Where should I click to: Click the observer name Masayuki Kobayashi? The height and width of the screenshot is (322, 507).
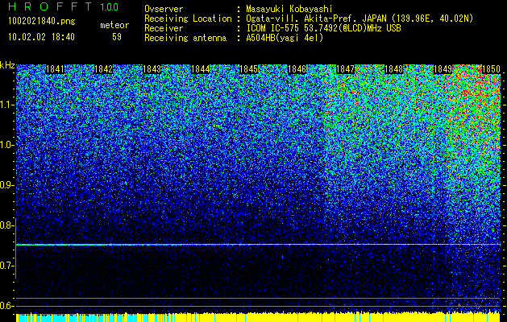point(289,9)
